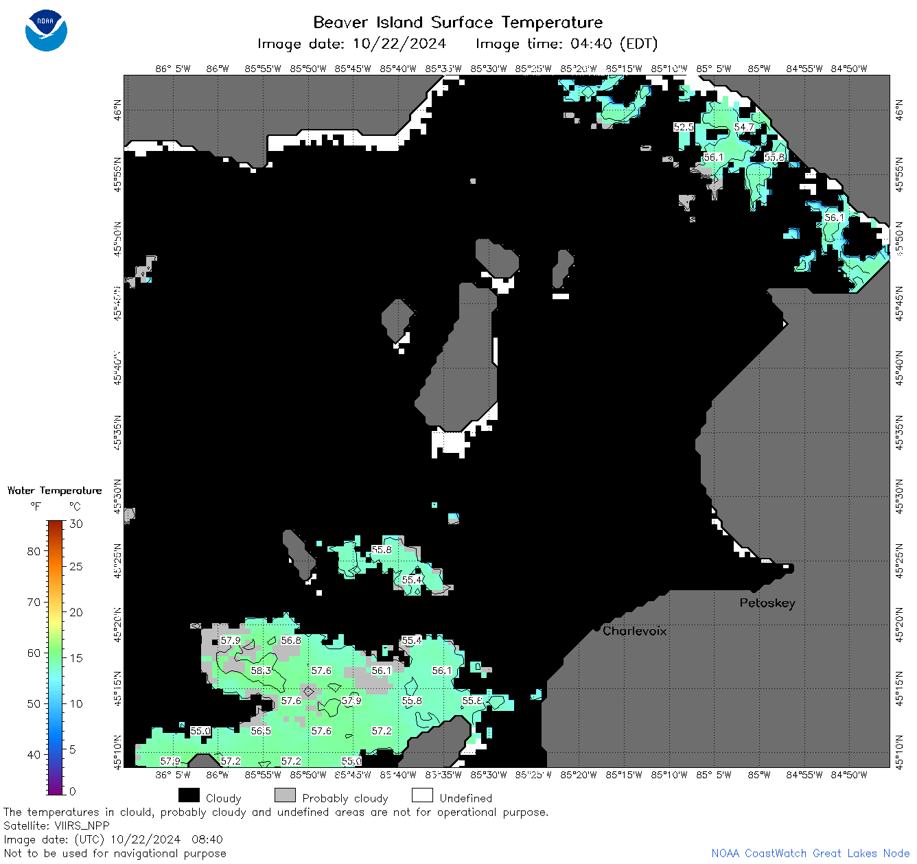Click the 20 tick on the Celsius scale
Screen dimensions: 917x864
pyautogui.click(x=76, y=612)
